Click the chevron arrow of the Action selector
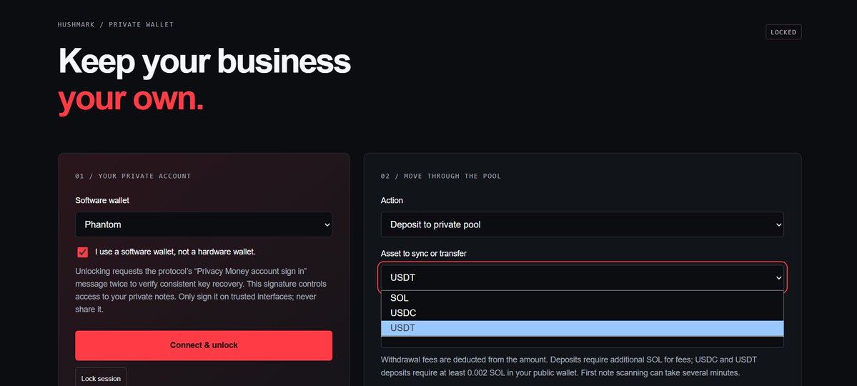 click(x=778, y=224)
